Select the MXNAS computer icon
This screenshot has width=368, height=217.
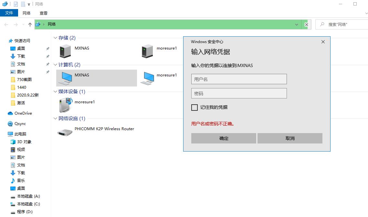[x=65, y=78]
